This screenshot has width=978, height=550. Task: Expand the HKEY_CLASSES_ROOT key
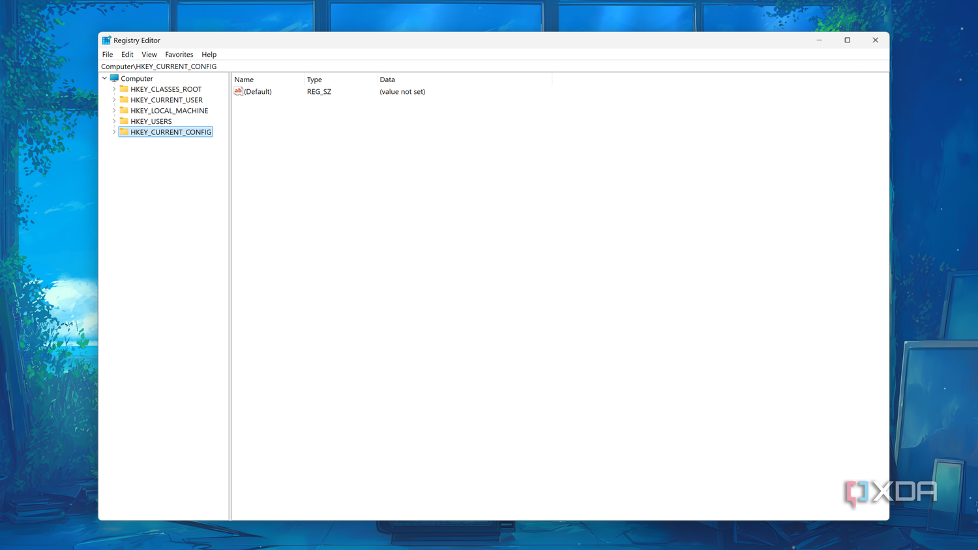tap(114, 89)
